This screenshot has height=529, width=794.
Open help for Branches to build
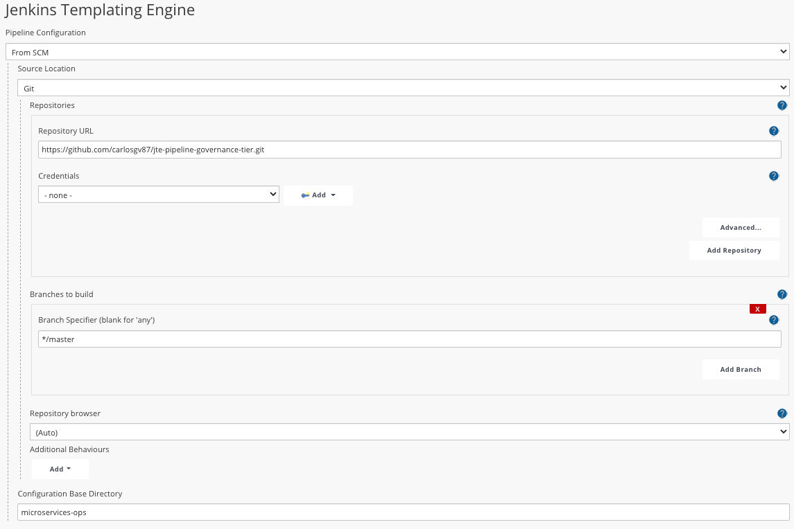click(x=782, y=294)
